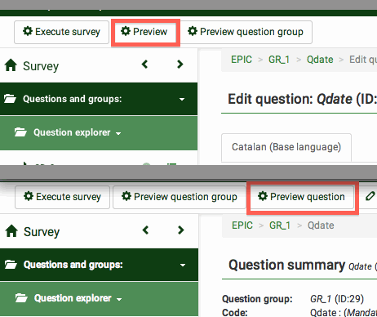Click the folder icon next to top Question explorer
This screenshot has height=317, width=377.
(x=20, y=132)
